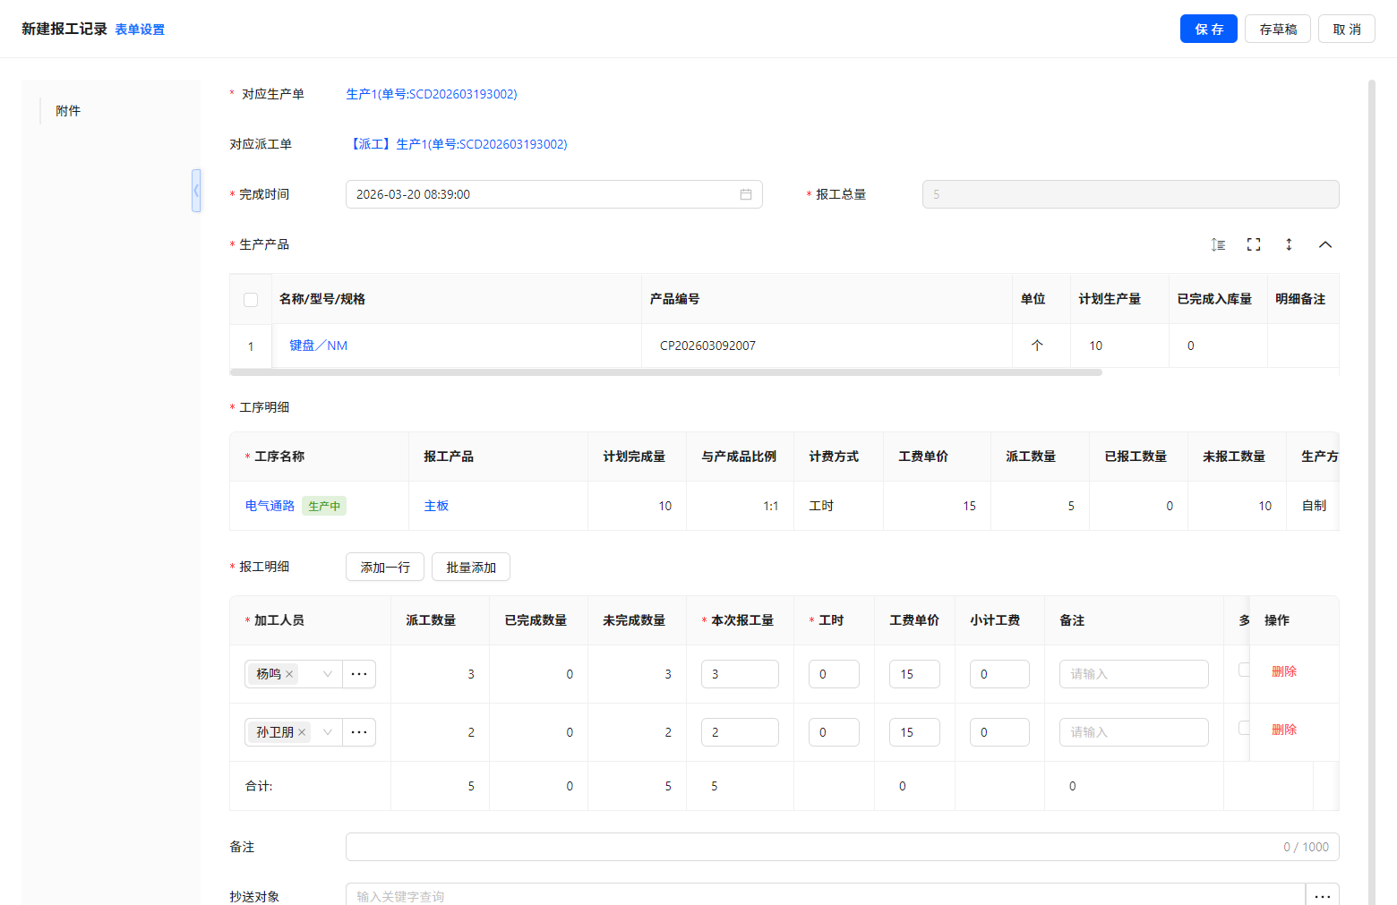Open the 孙卫朋 worker dropdown arrow
This screenshot has width=1397, height=905.
pos(328,732)
